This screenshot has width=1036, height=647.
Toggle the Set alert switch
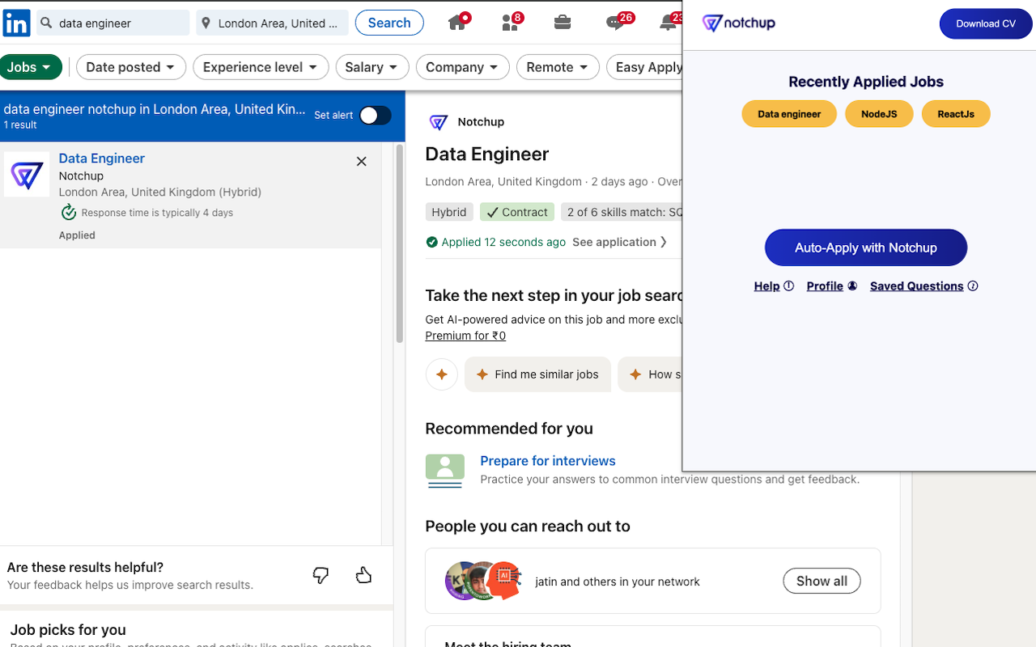pos(376,116)
